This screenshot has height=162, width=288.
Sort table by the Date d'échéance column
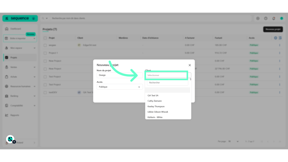150,38
